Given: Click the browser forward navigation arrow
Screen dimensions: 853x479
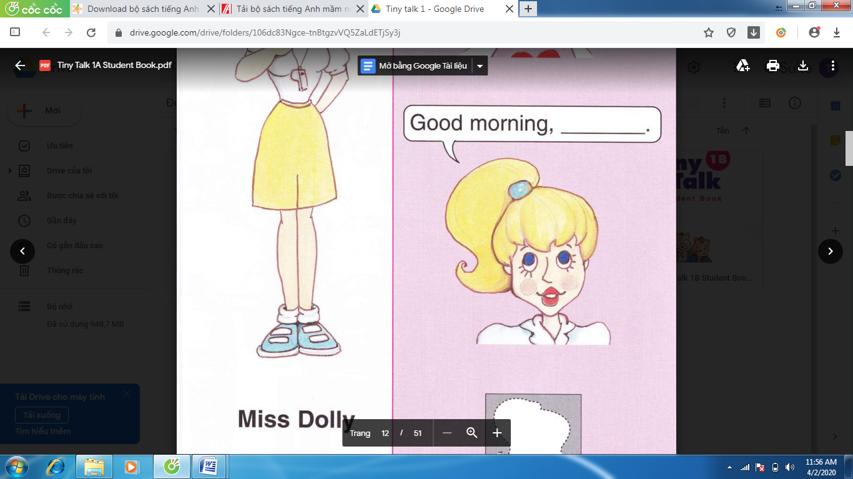Looking at the screenshot, I should point(68,32).
